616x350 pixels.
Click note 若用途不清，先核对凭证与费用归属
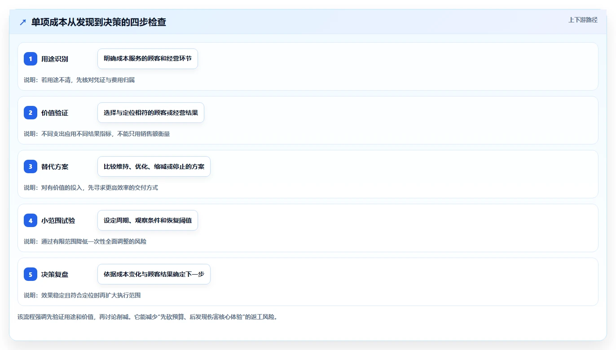[79, 80]
